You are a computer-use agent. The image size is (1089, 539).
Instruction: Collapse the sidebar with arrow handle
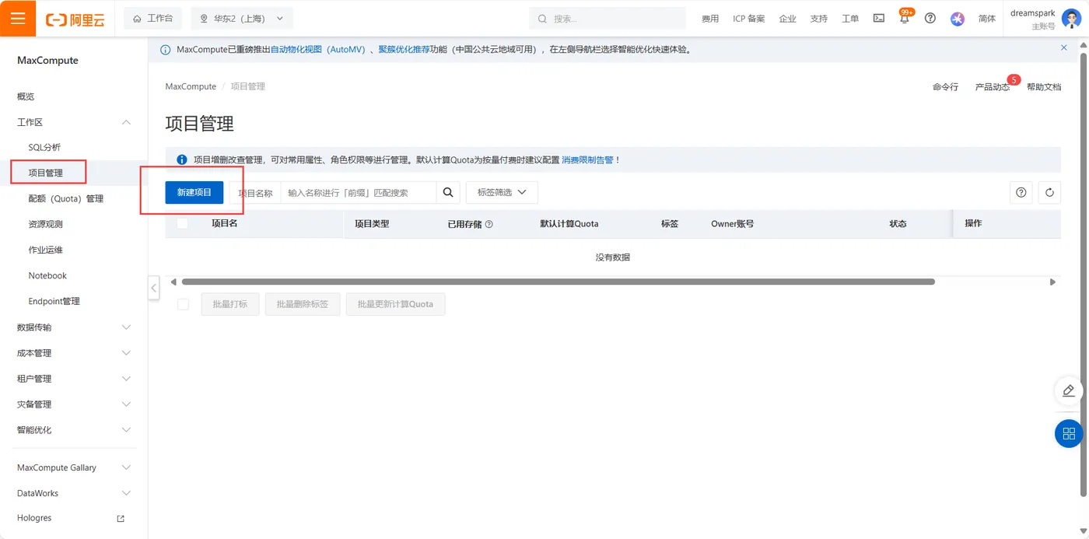point(153,288)
